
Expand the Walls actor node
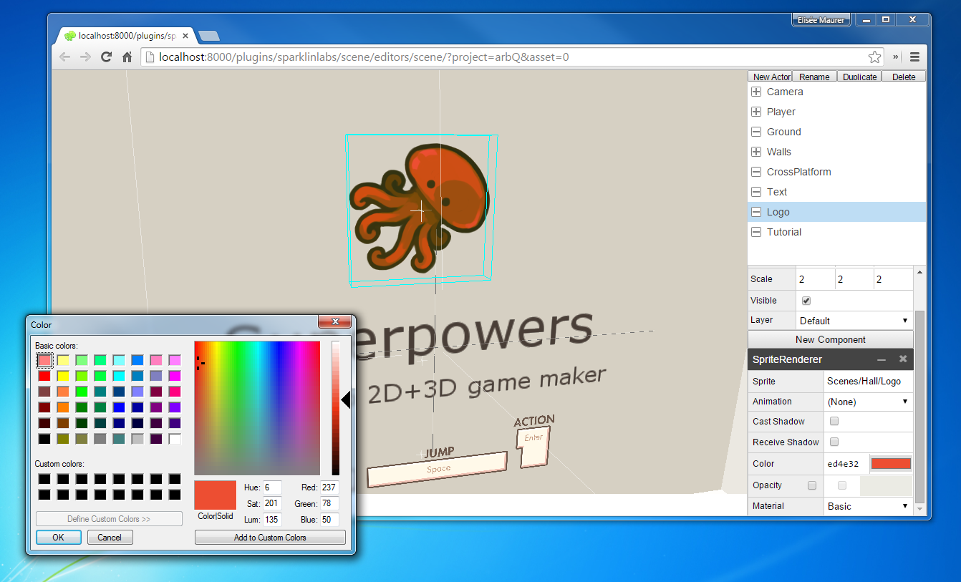[x=755, y=152]
